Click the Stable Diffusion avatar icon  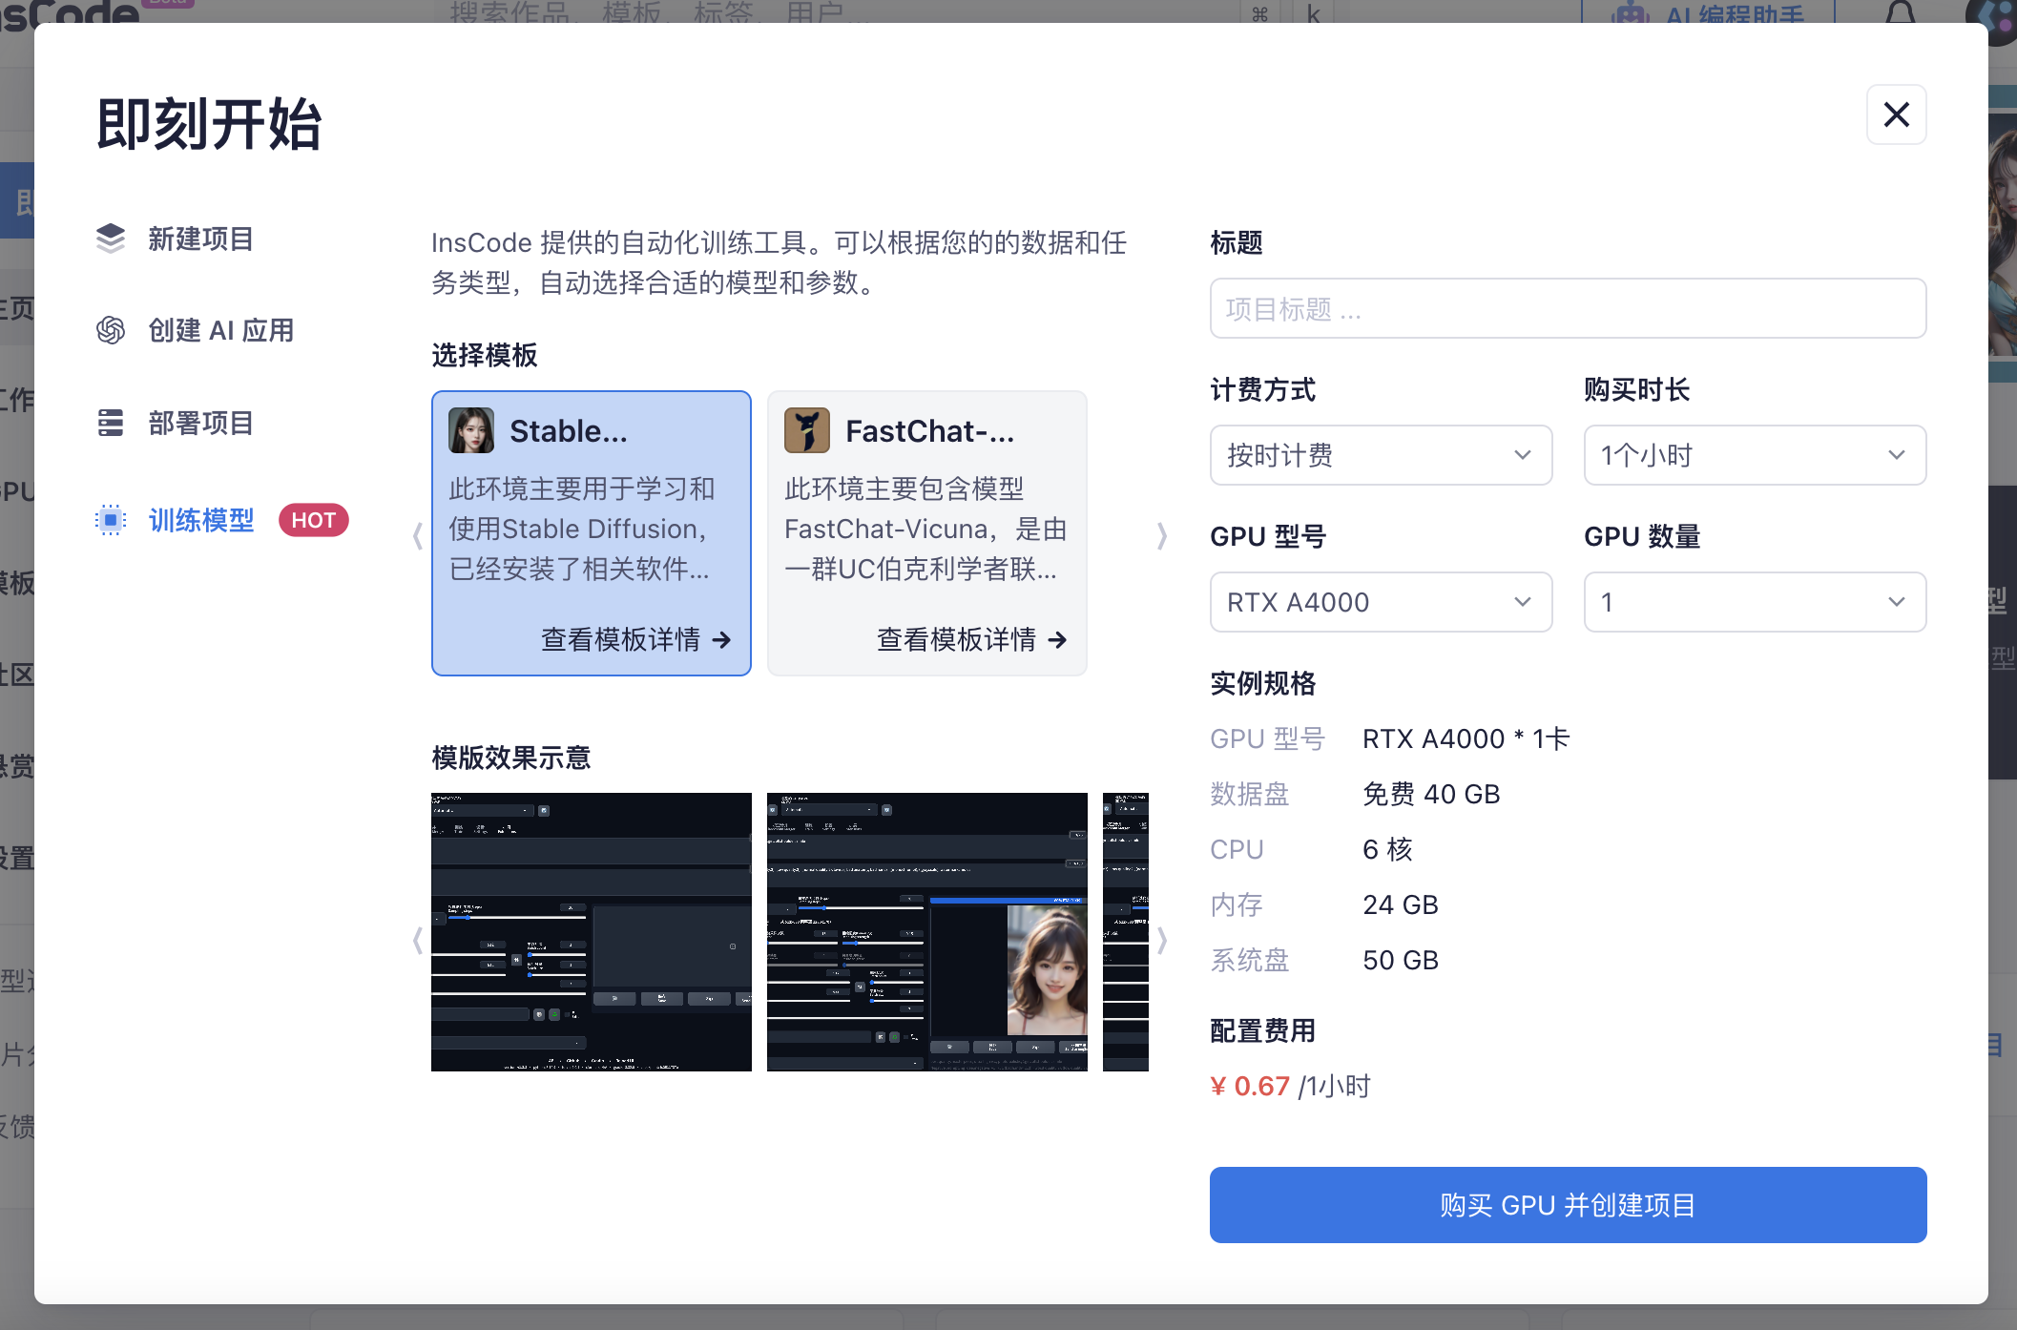click(x=471, y=430)
